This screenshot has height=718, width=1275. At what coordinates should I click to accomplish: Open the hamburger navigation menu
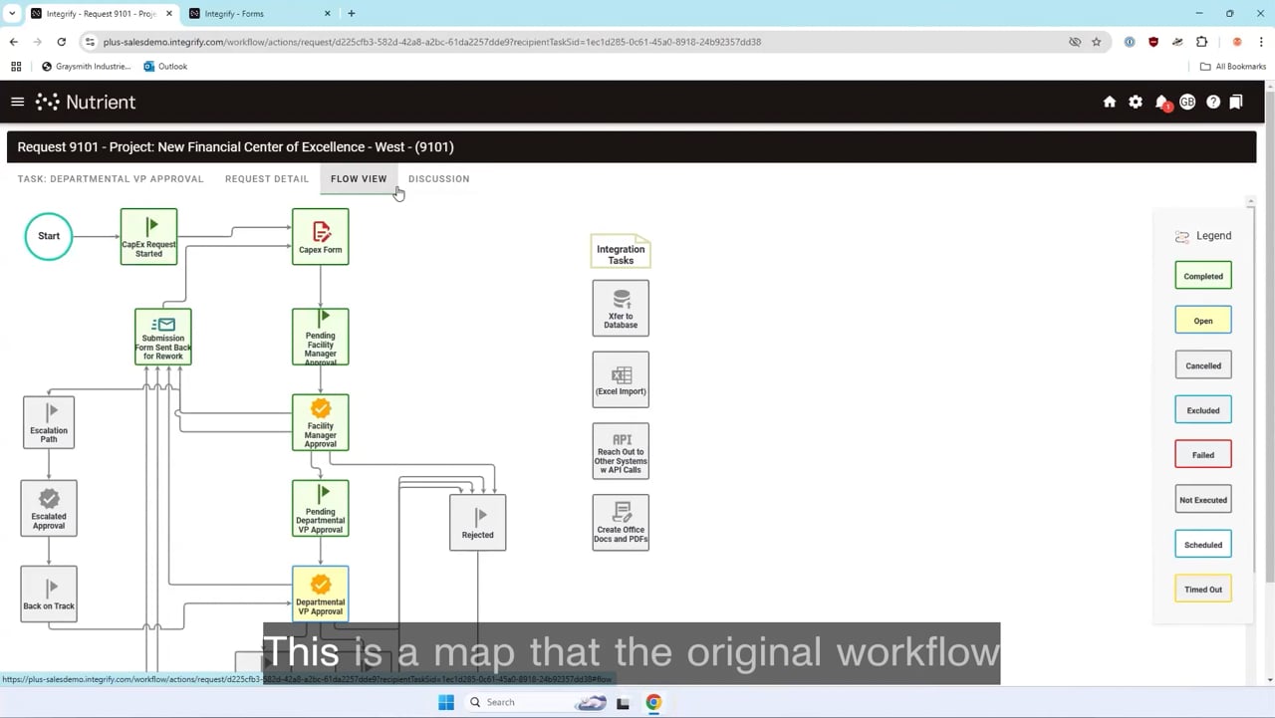pyautogui.click(x=17, y=102)
